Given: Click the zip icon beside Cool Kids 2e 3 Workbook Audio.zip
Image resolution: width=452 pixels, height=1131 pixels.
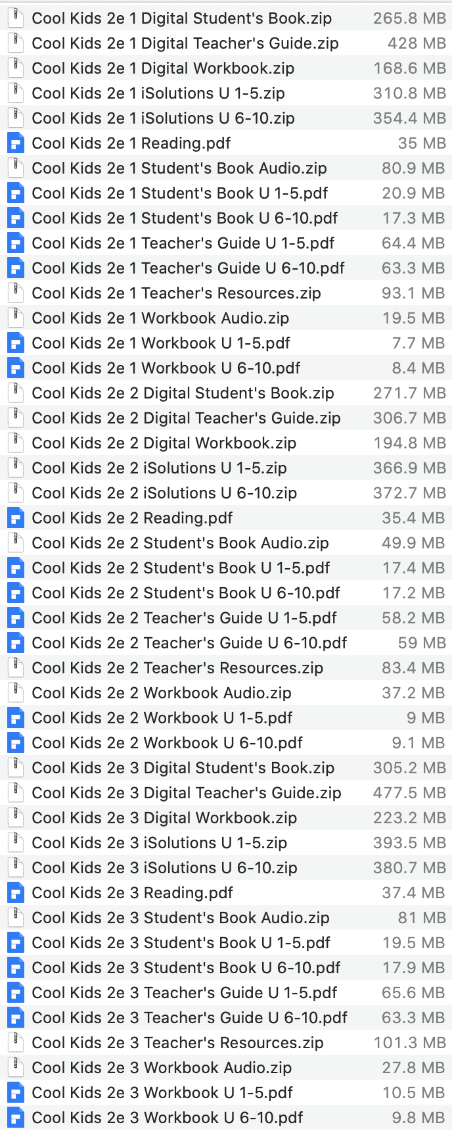Looking at the screenshot, I should pyautogui.click(x=15, y=1068).
